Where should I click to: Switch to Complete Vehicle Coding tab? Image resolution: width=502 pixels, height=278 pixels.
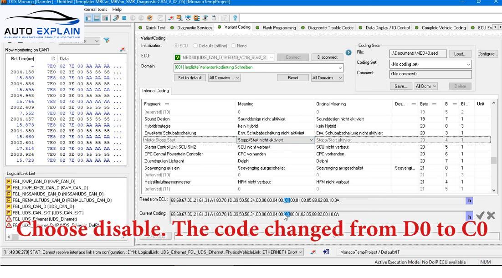pyautogui.click(x=440, y=28)
